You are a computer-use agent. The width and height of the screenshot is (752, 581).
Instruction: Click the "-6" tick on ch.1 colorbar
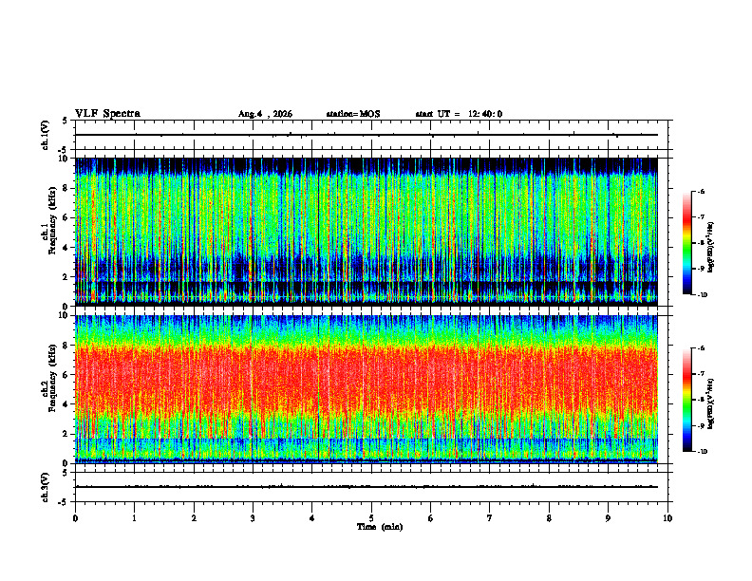701,192
